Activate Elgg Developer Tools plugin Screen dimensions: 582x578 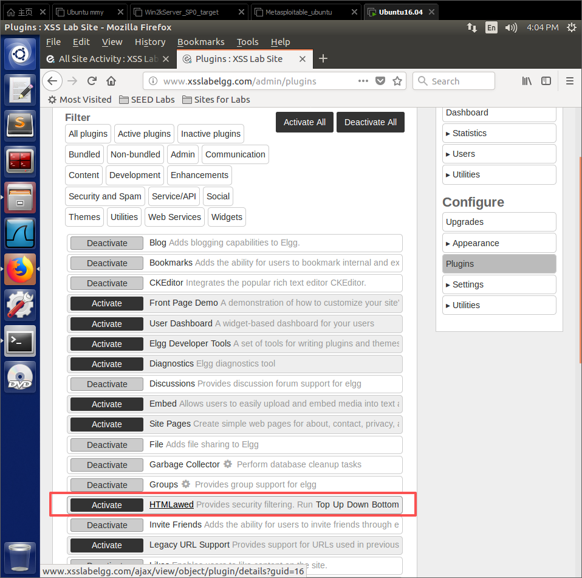(x=107, y=344)
